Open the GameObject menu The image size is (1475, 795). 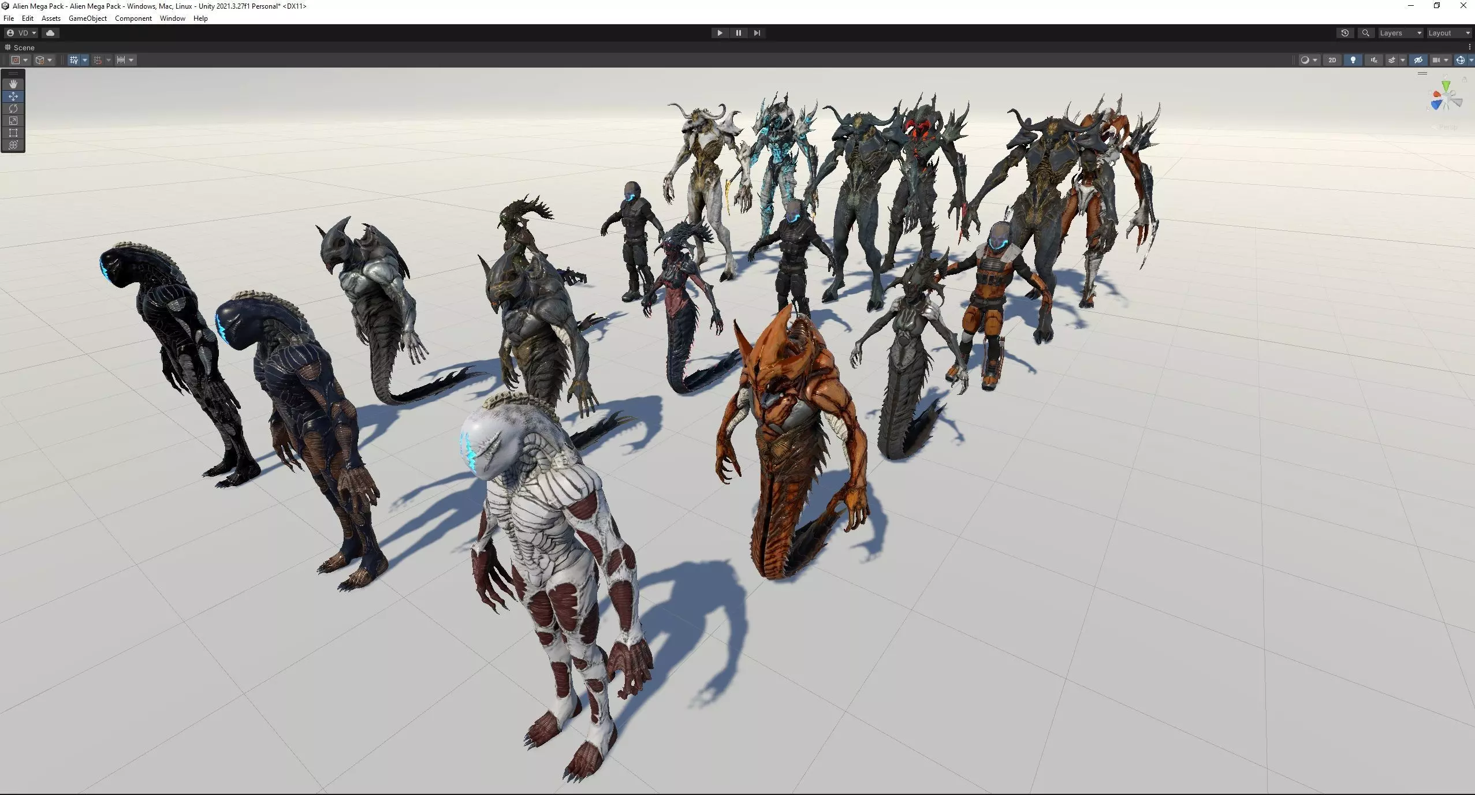tap(88, 18)
